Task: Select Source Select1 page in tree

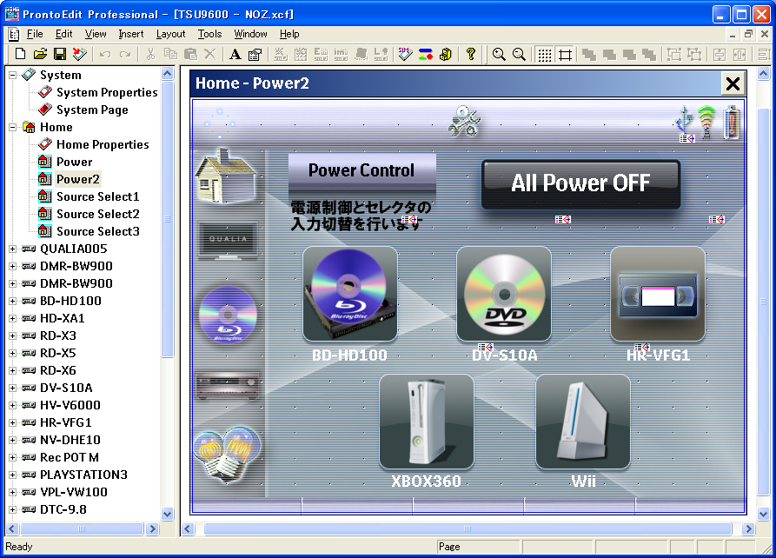Action: pyautogui.click(x=97, y=196)
